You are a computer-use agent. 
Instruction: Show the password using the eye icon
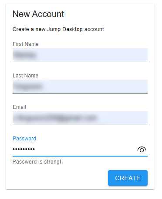[142, 150]
